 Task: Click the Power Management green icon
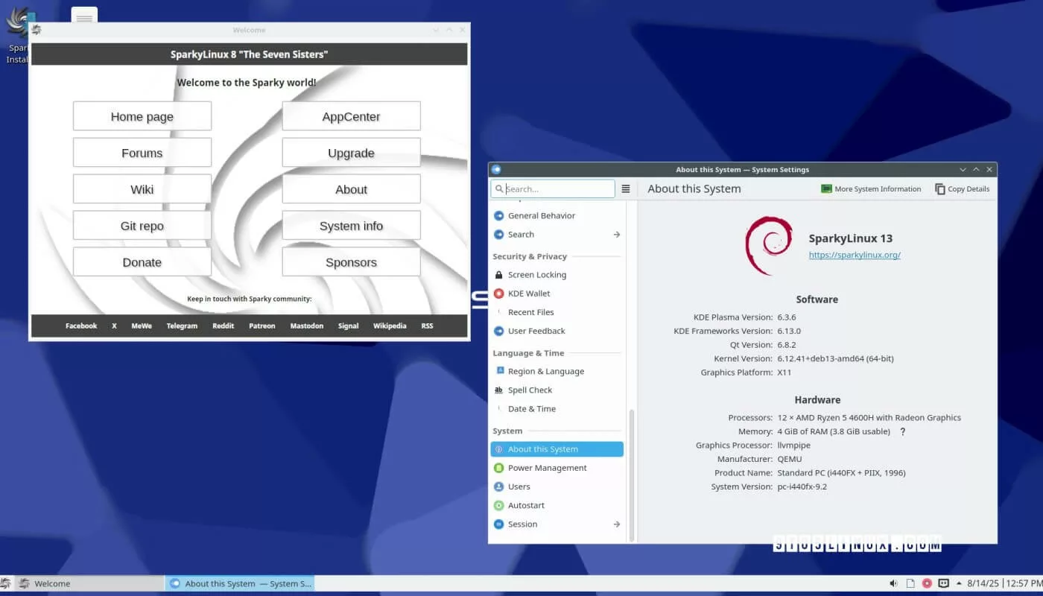(x=498, y=468)
